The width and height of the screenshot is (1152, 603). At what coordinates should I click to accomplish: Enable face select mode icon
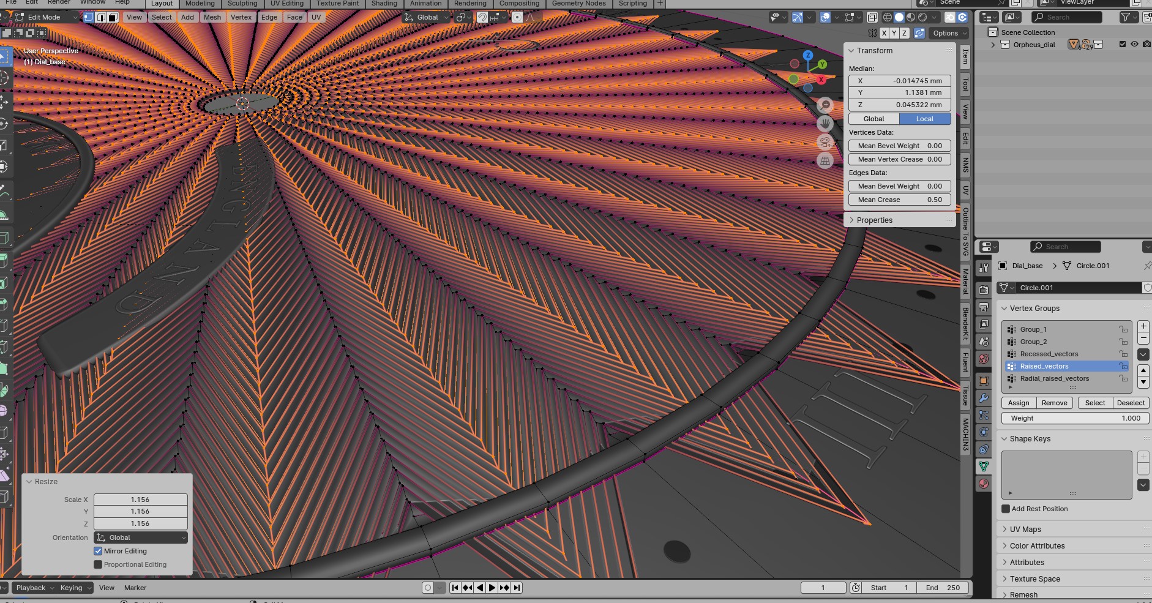click(x=113, y=17)
